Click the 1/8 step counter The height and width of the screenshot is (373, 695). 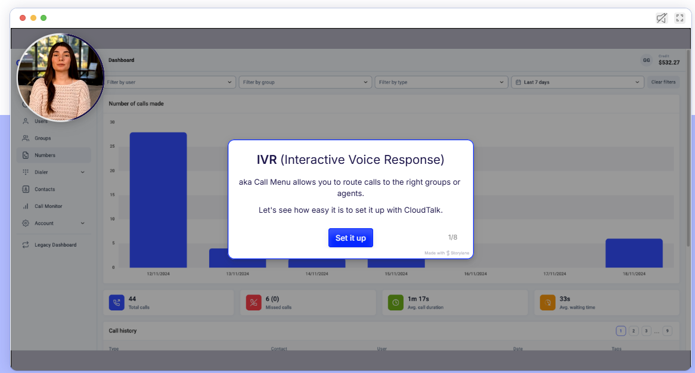(x=452, y=237)
